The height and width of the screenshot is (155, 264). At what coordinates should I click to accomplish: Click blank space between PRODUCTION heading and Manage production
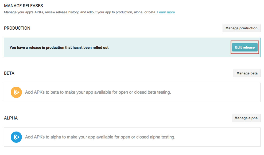click(126, 28)
